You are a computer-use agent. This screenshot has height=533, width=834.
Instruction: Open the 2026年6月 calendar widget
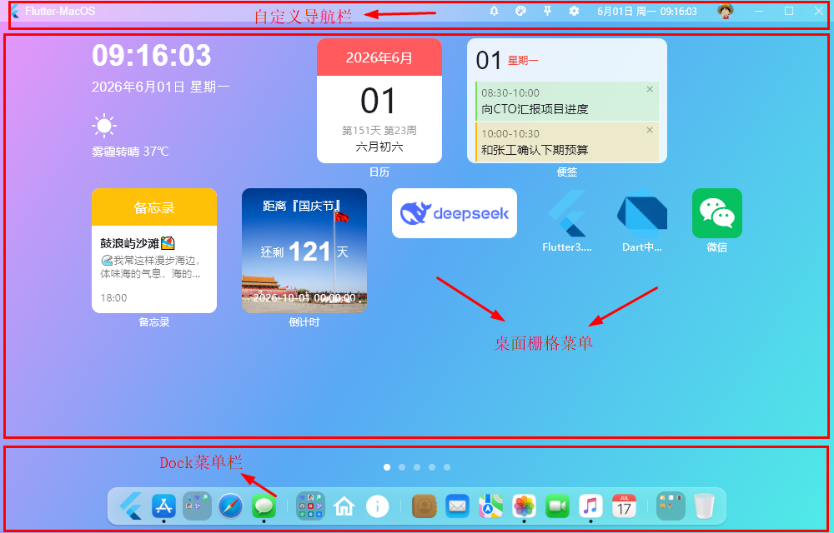pos(379,101)
